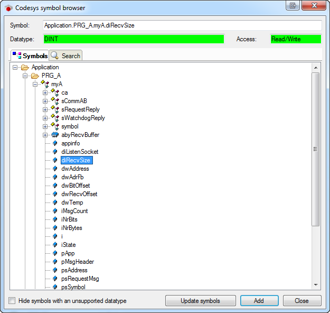Image resolution: width=330 pixels, height=313 pixels.
Task: Click the iMsgCount variable icon
Action: [x=55, y=211]
